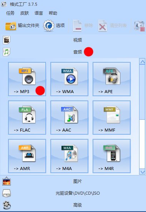The width and height of the screenshot is (146, 212).
Task: Open the 皮肤 menu
Action: click(25, 13)
